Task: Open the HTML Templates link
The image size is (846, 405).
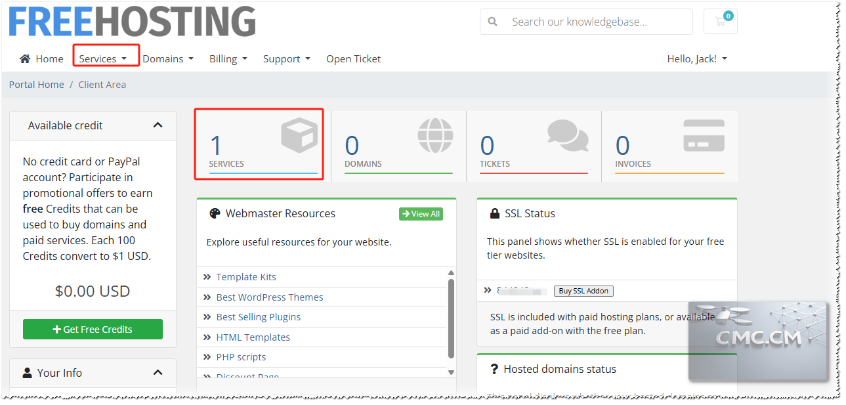Action: click(253, 337)
